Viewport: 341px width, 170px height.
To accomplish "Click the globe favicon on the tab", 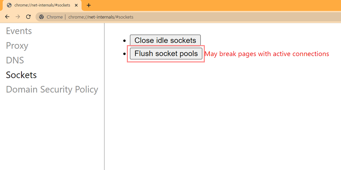I will pos(9,5).
